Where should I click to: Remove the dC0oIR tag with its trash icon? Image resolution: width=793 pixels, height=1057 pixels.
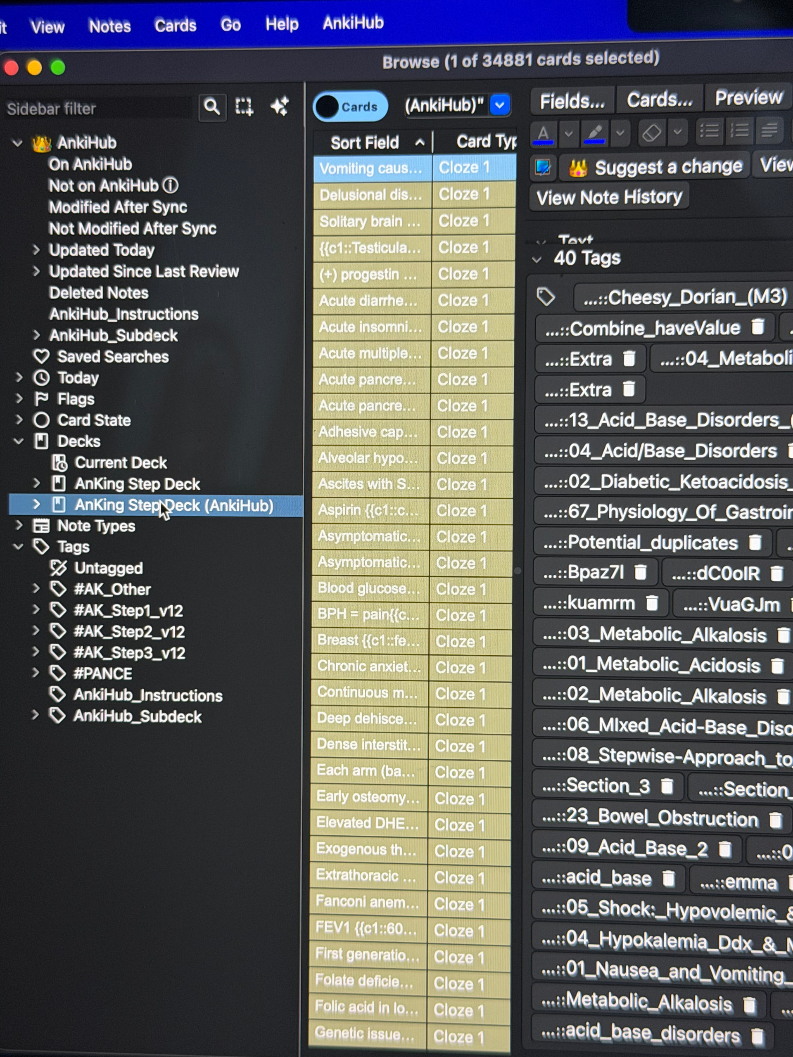[777, 574]
